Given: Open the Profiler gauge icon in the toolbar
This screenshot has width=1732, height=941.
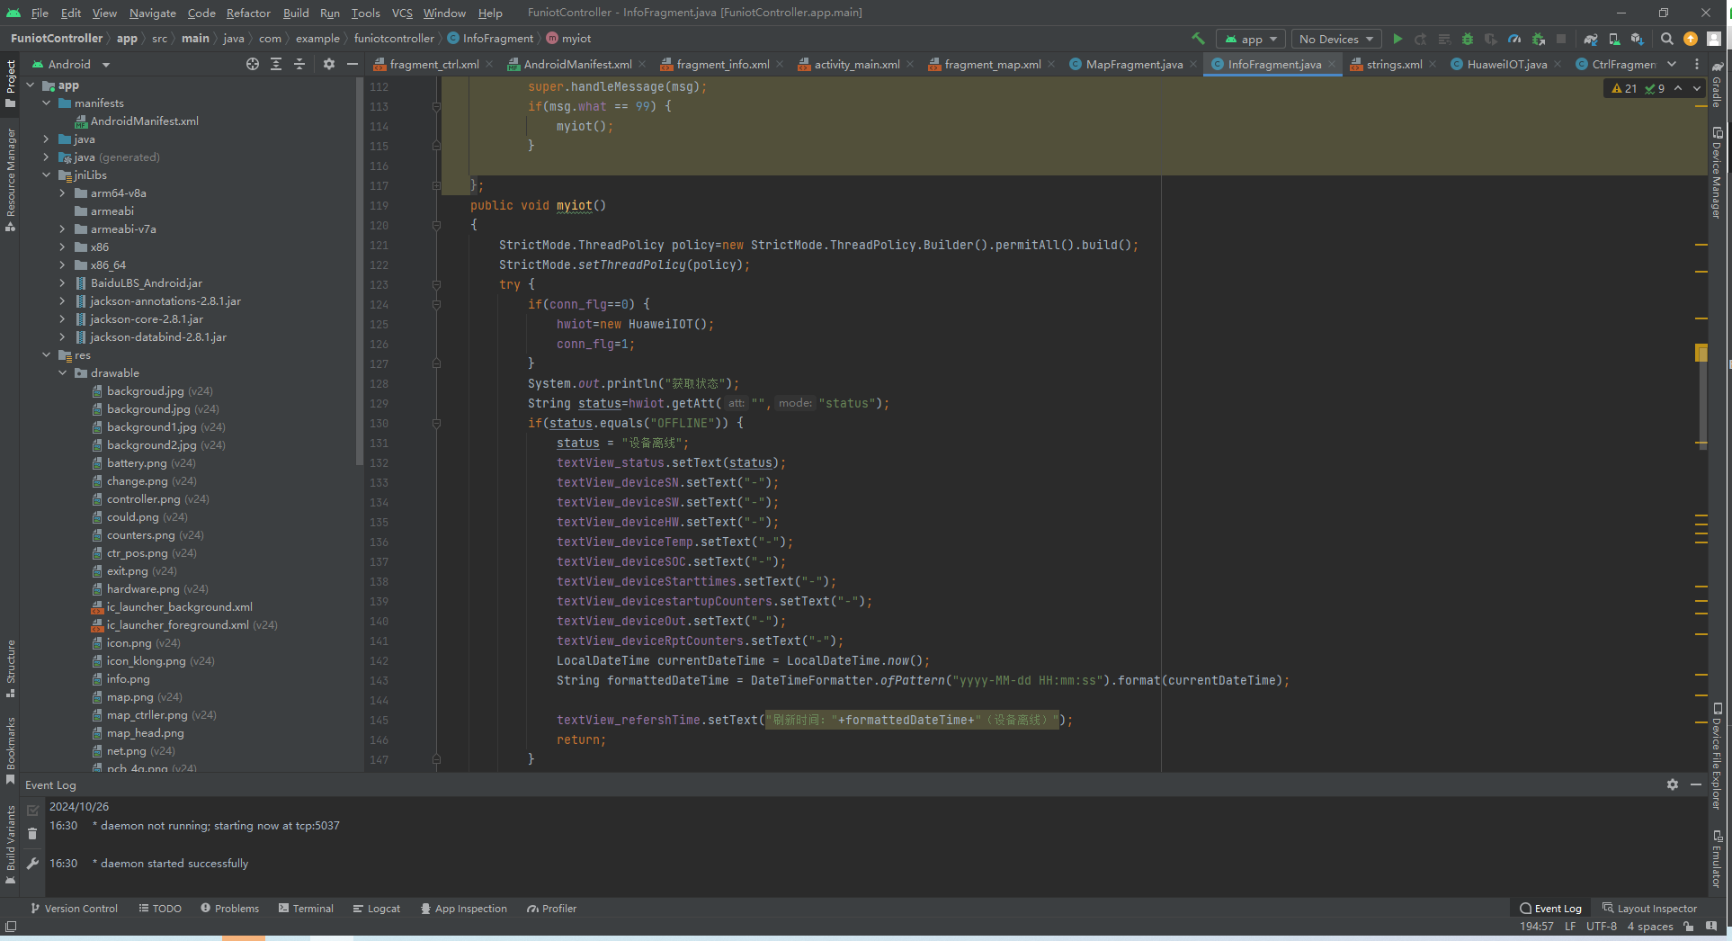Looking at the screenshot, I should 1514,39.
